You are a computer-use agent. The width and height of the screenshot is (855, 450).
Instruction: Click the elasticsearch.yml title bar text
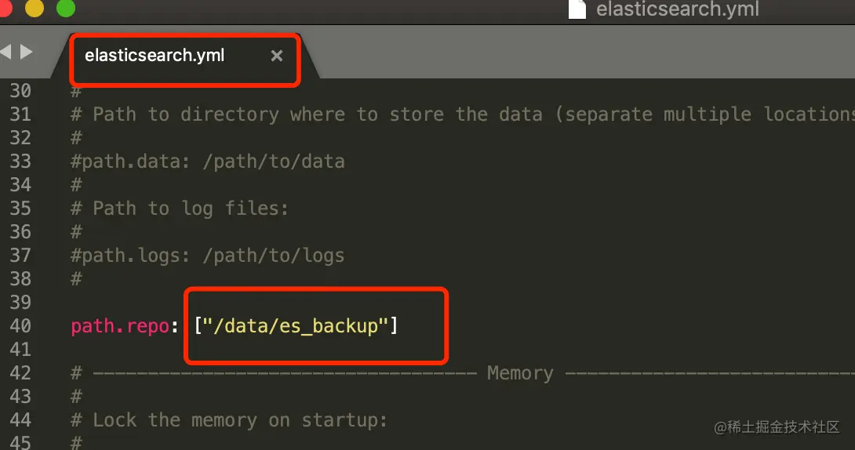pos(677,9)
